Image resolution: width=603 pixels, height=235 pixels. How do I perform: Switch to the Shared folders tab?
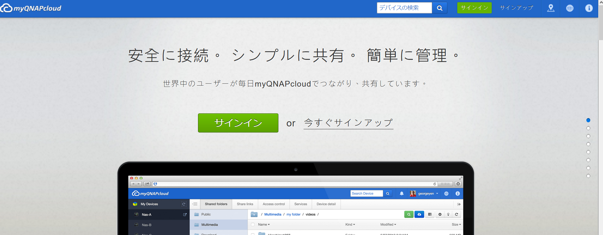click(x=216, y=204)
